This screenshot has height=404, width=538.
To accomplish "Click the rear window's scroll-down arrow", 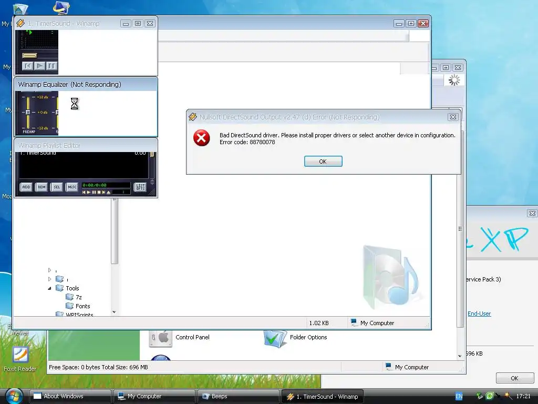I will pyautogui.click(x=460, y=356).
